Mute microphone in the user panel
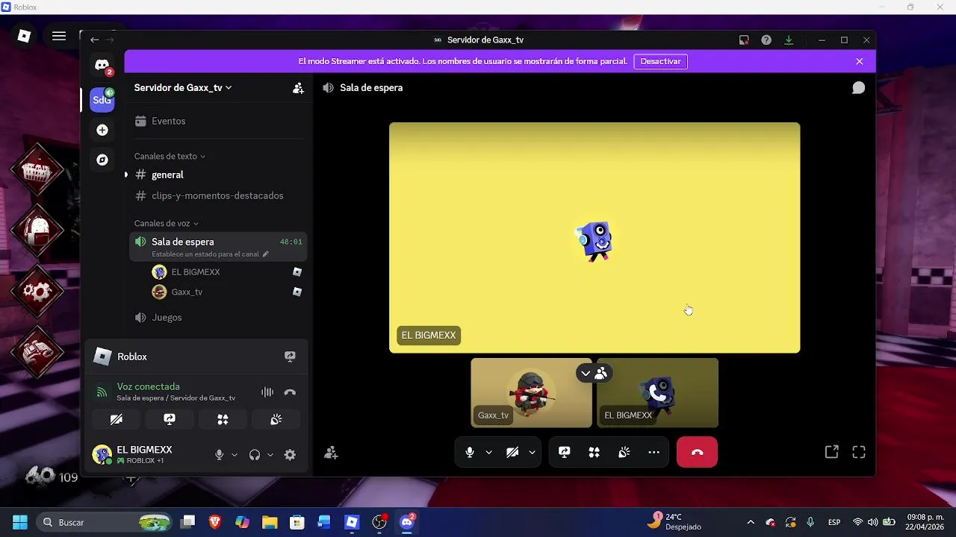Viewport: 956px width, 537px height. (x=219, y=455)
